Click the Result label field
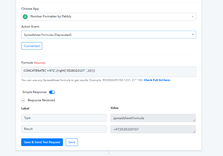The width and height of the screenshot is (223, 156). 64,129
